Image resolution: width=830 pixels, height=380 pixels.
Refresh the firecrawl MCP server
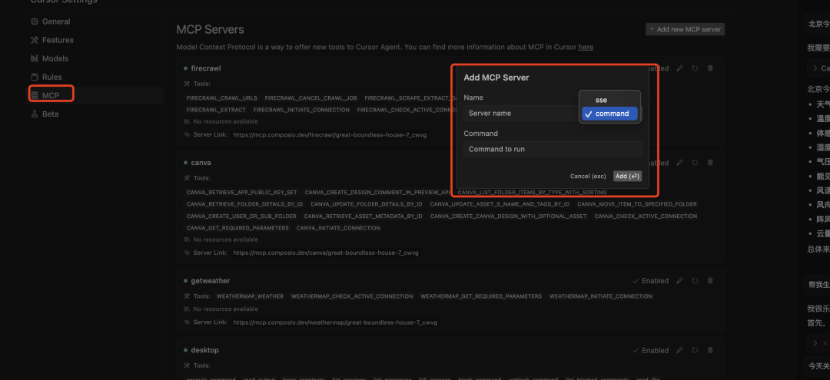[x=695, y=68]
